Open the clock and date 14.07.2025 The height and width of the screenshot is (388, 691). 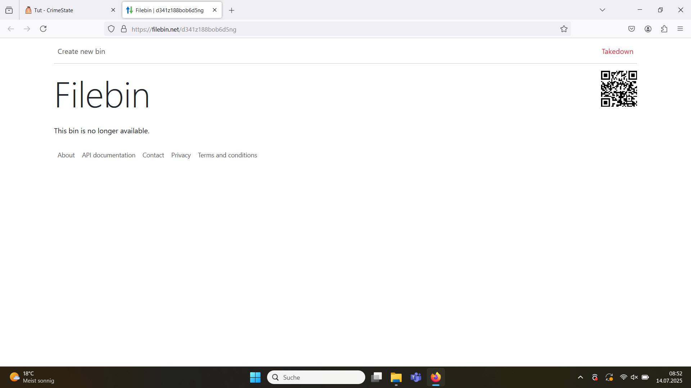[x=669, y=377]
